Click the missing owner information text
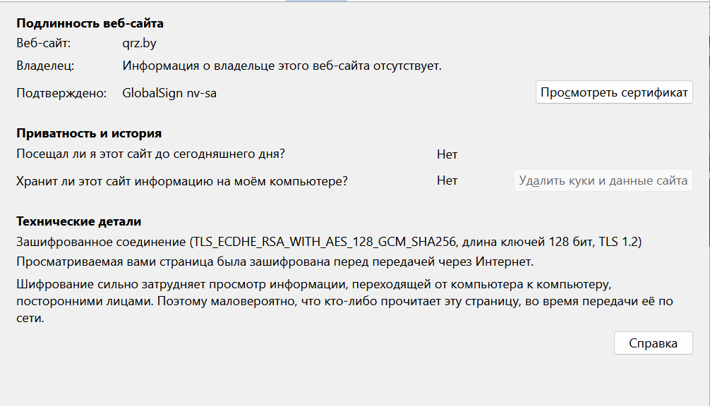This screenshot has width=710, height=406. coord(282,66)
